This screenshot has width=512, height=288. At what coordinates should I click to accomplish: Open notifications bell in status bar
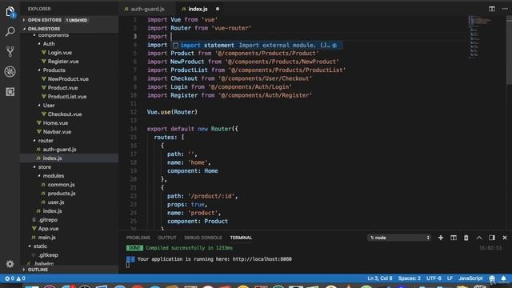tap(503, 278)
